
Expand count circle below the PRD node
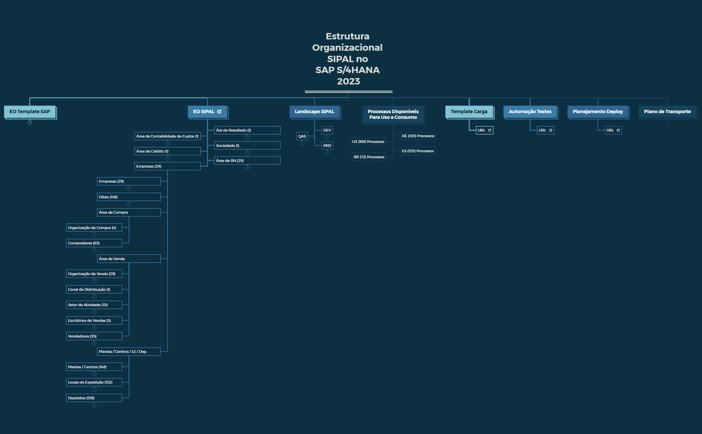(327, 153)
